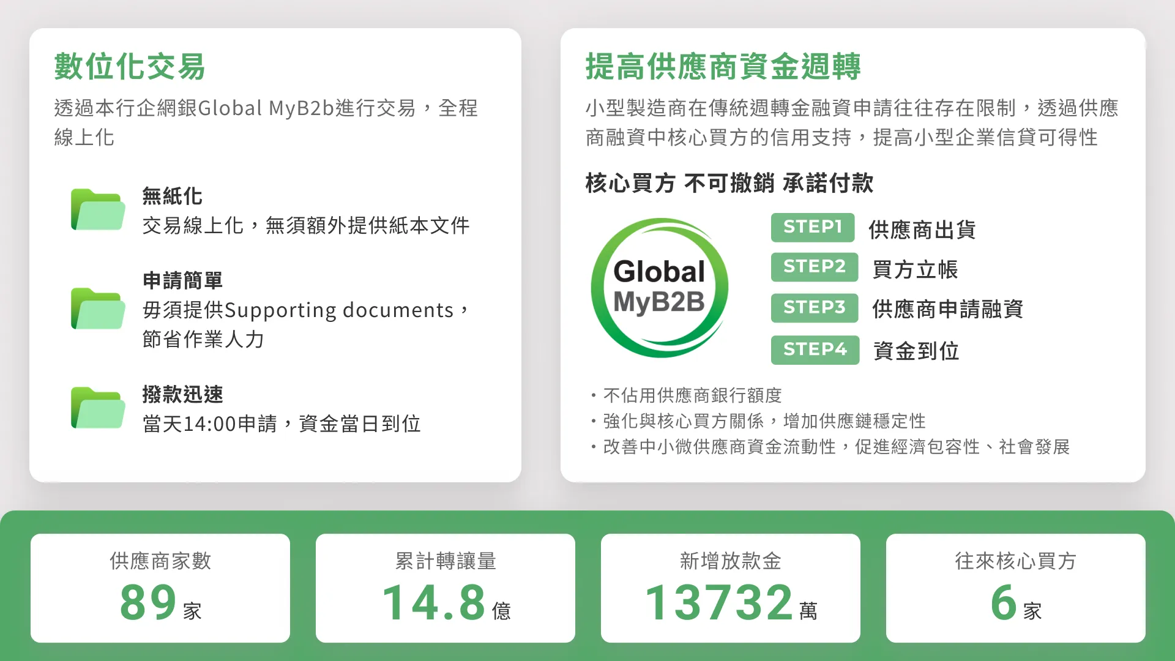This screenshot has width=1175, height=661.
Task: Click the value 13732
Action: 720,603
